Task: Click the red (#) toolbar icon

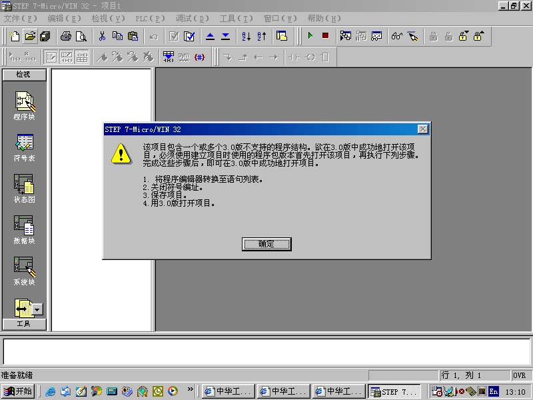Action: (199, 57)
